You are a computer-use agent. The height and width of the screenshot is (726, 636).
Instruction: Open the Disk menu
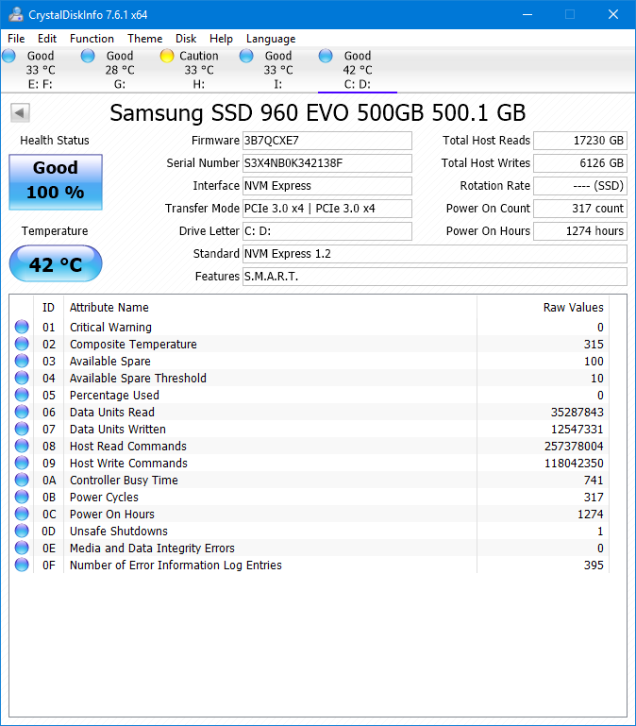(186, 39)
